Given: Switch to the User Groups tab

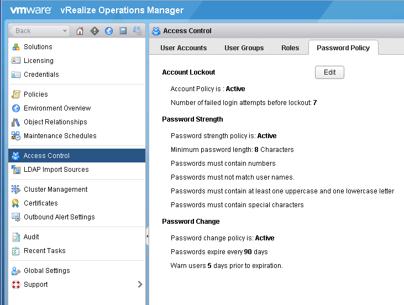Looking at the screenshot, I should click(x=244, y=48).
